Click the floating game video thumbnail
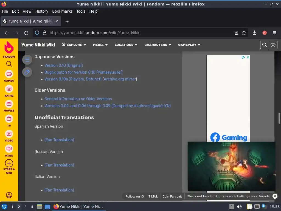 [231, 166]
